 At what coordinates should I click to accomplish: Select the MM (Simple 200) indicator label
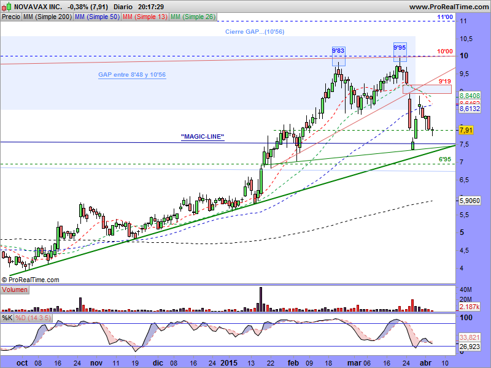[47, 17]
